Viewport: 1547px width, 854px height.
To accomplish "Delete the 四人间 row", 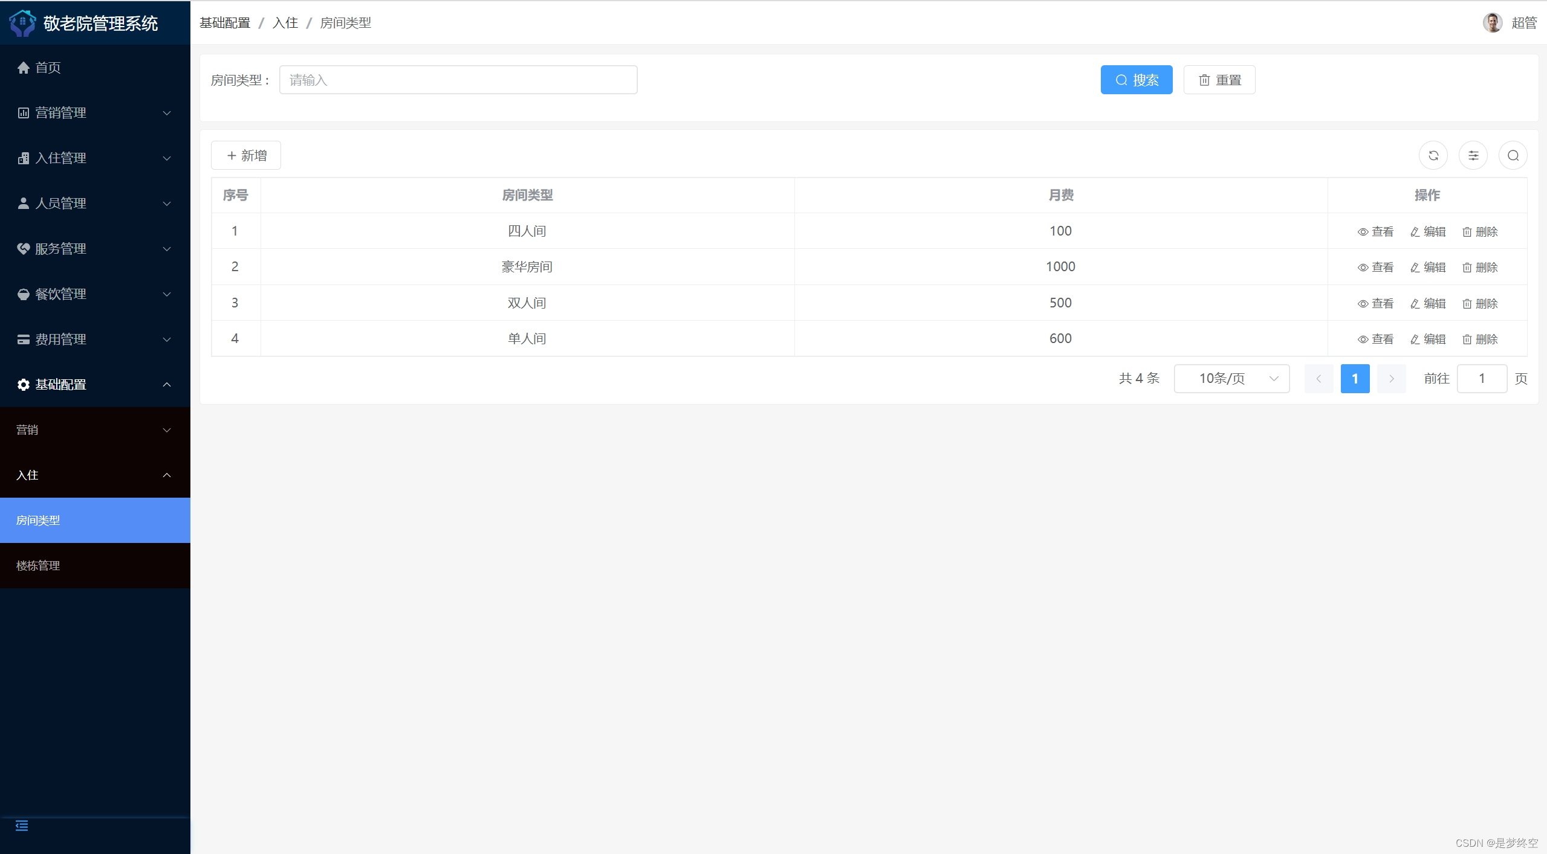I will pyautogui.click(x=1479, y=232).
